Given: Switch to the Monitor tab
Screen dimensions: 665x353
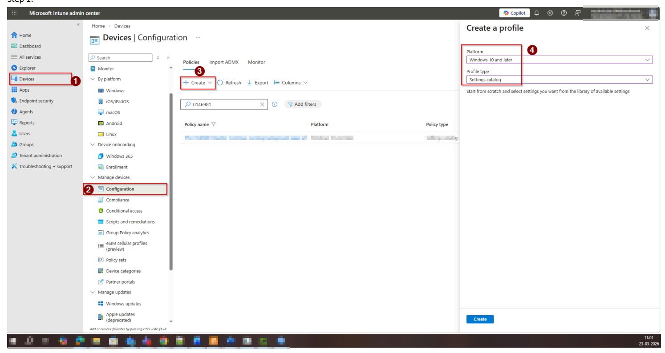Looking at the screenshot, I should click(256, 62).
